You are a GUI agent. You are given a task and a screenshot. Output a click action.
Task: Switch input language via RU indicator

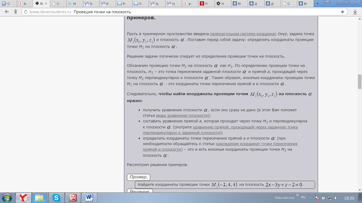click(303, 197)
